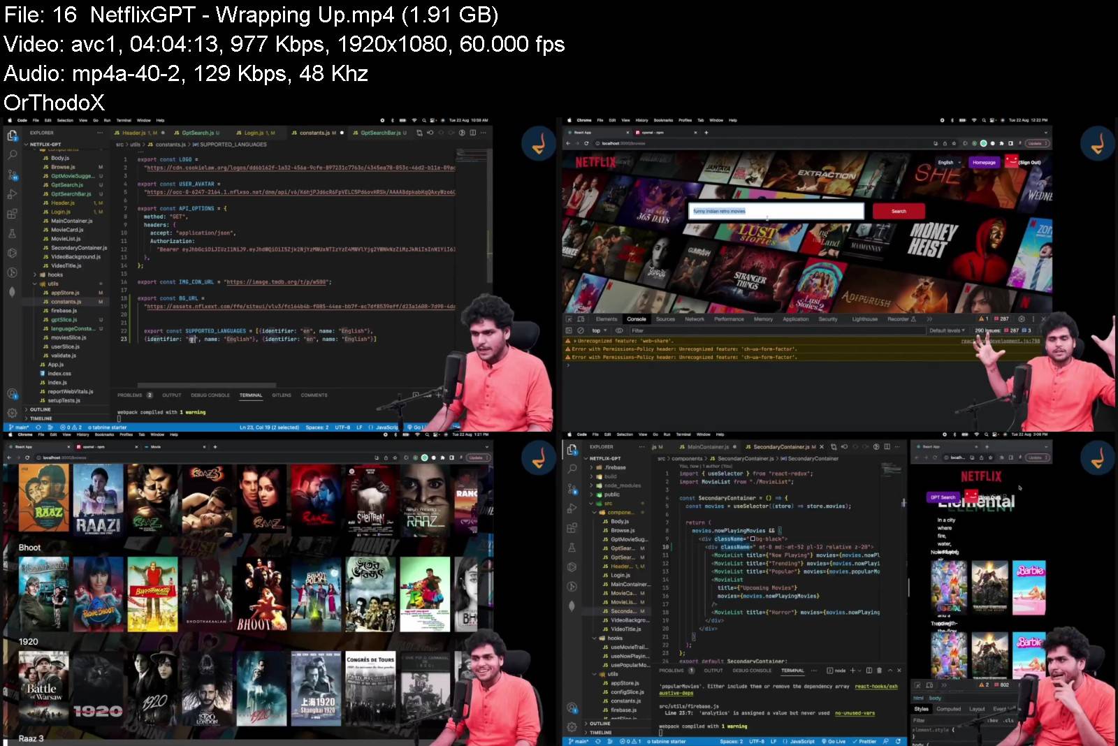Open new tab plus in Netflix search frame
1118x746 pixels.
coord(706,132)
